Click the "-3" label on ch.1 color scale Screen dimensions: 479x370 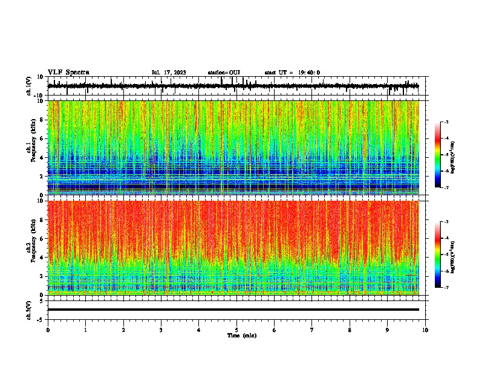(446, 122)
